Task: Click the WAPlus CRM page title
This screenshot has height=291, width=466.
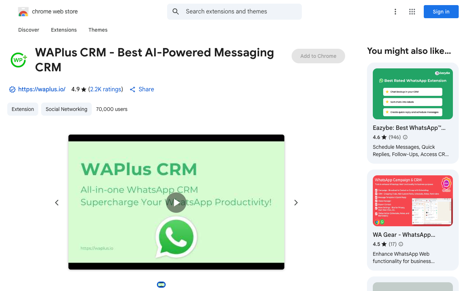Action: click(x=154, y=60)
